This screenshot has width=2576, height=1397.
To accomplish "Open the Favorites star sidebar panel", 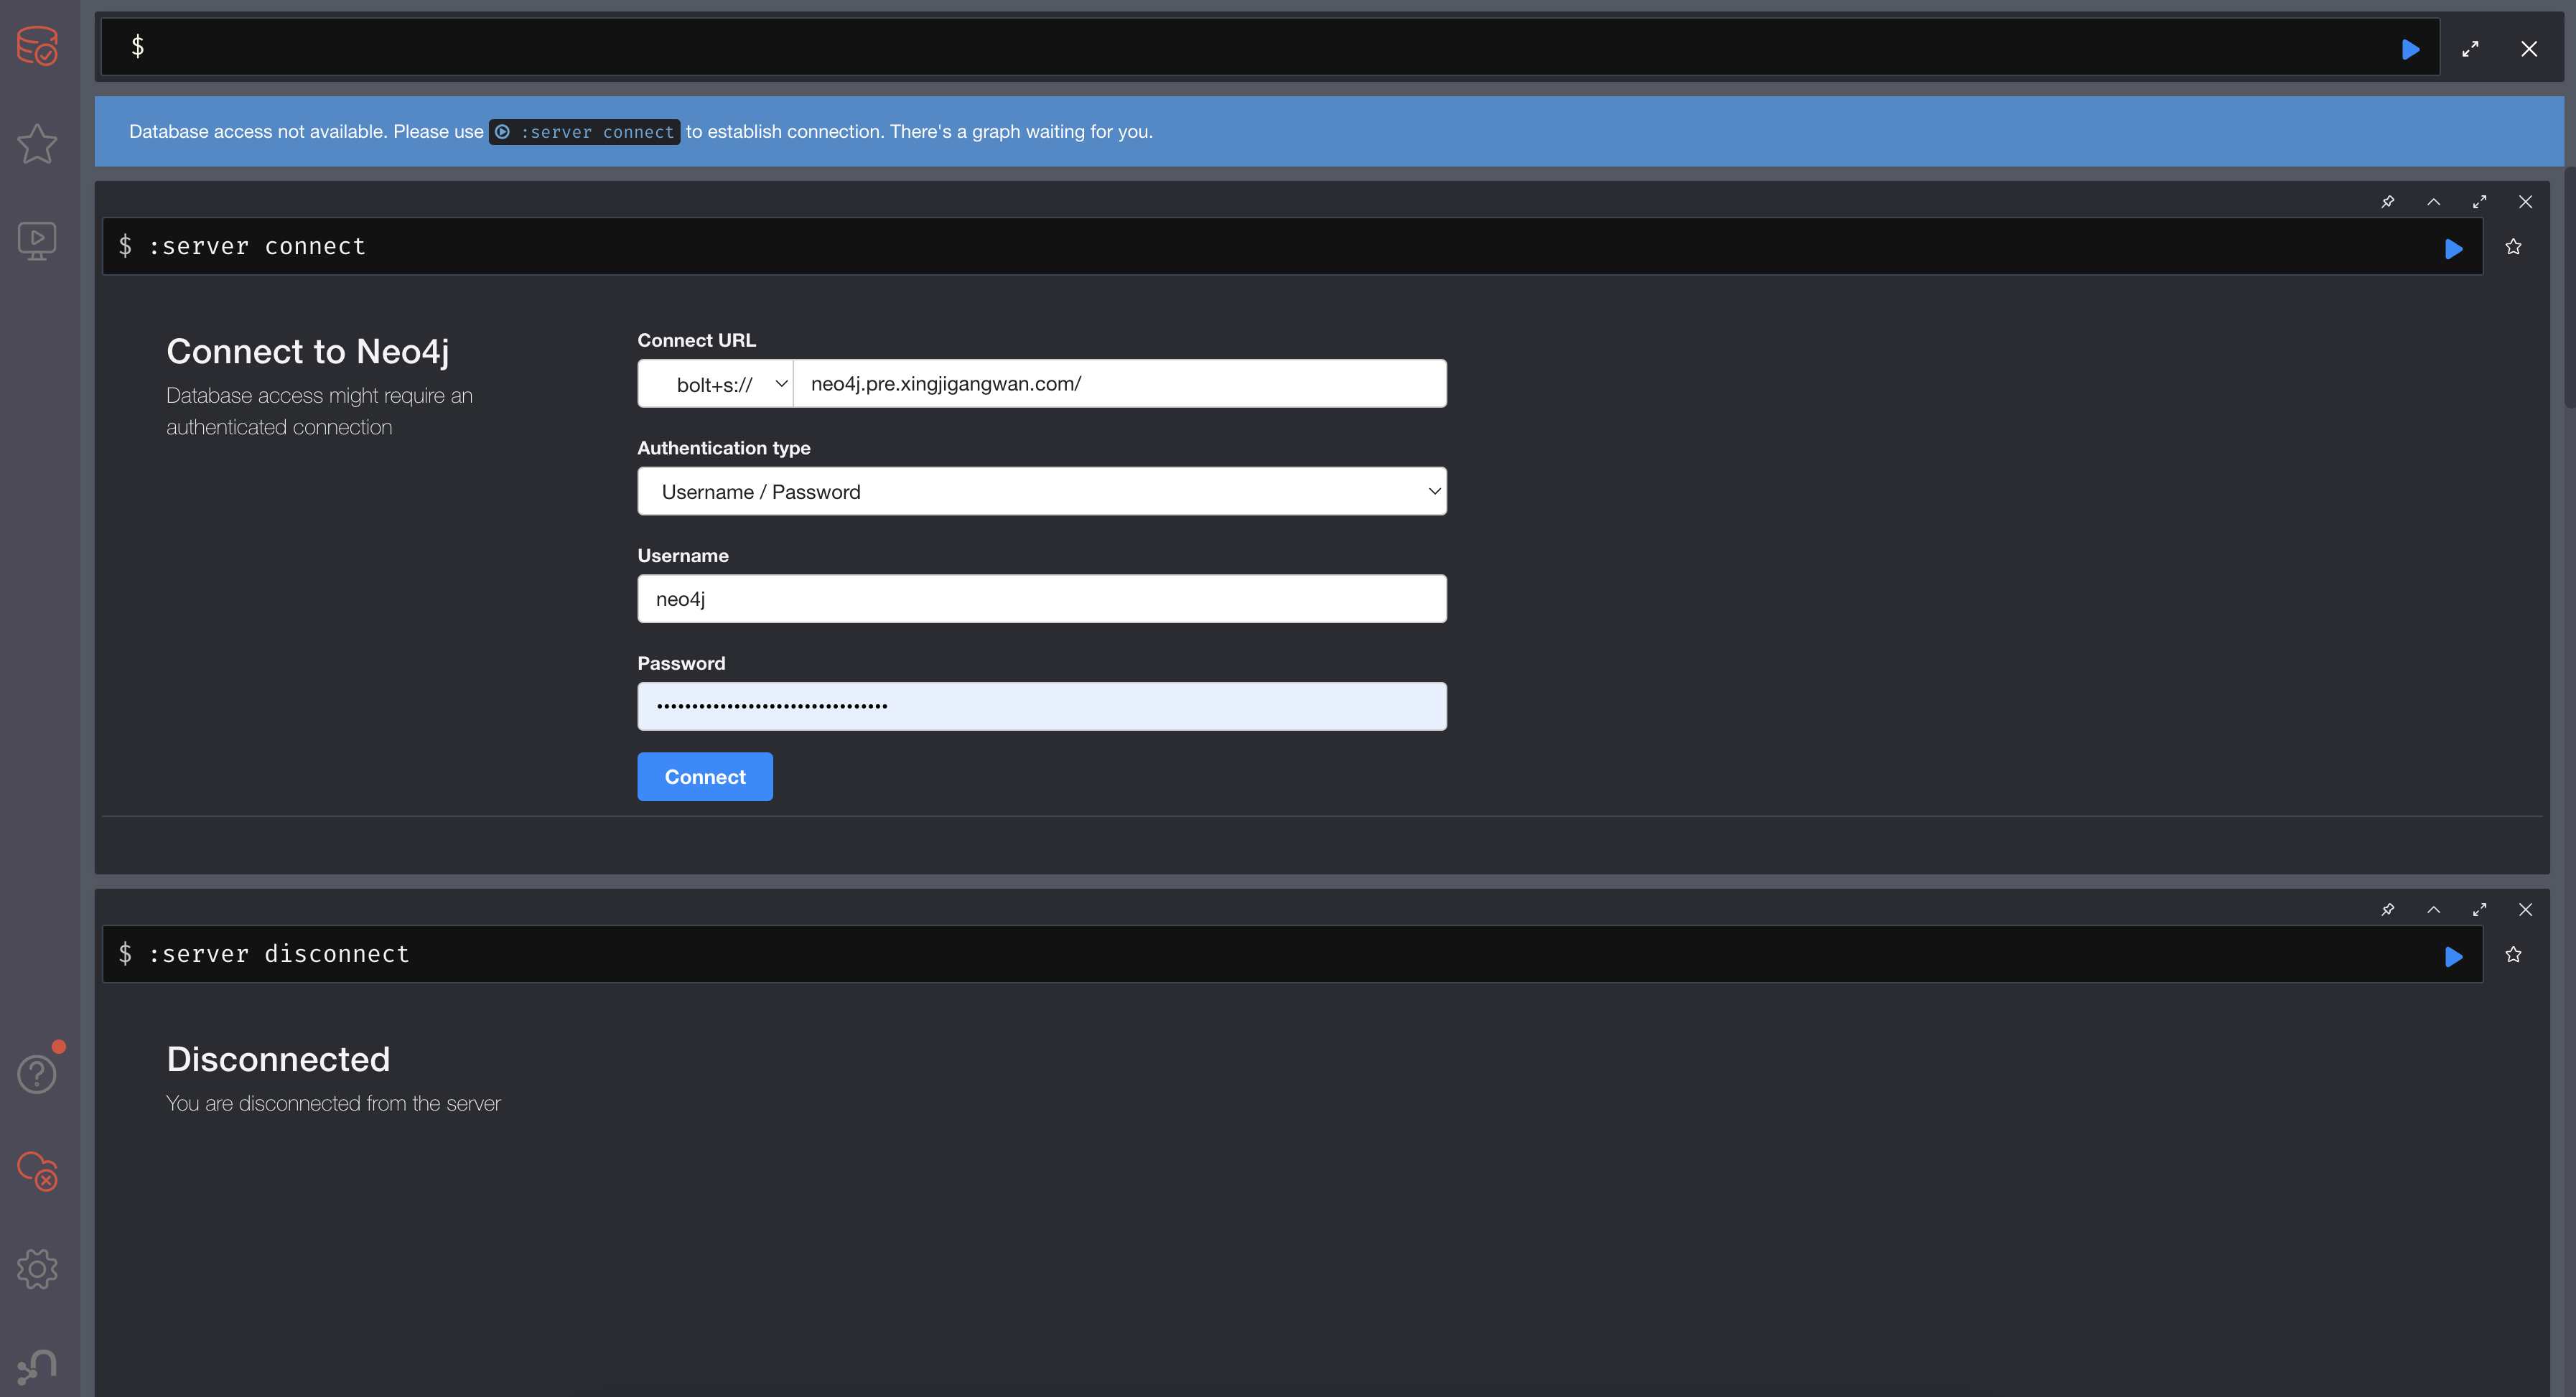I will [x=37, y=144].
